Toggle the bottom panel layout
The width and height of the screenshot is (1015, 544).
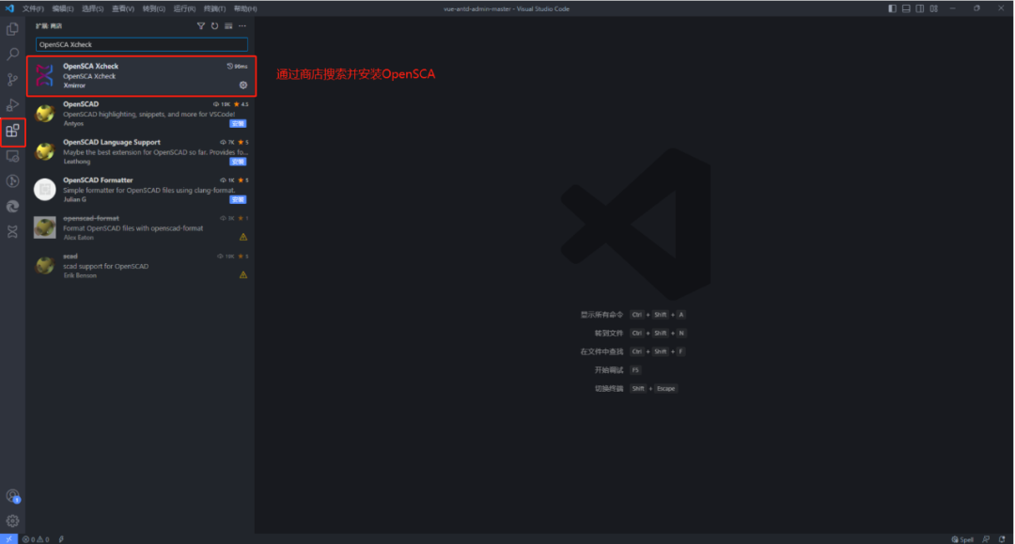point(906,8)
